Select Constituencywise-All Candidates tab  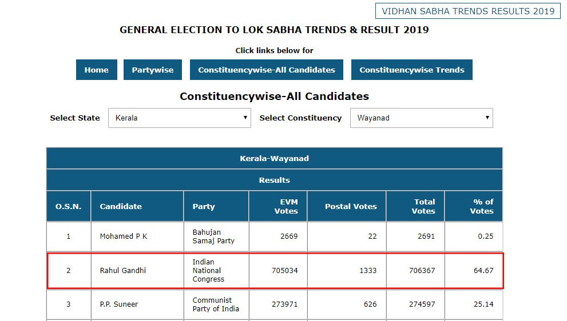[x=267, y=70]
